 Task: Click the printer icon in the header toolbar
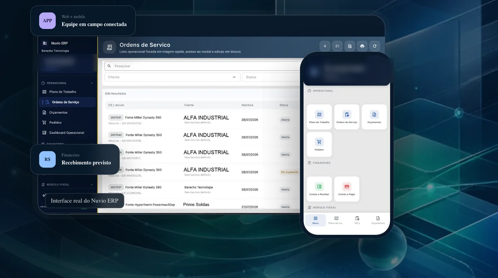click(x=362, y=46)
